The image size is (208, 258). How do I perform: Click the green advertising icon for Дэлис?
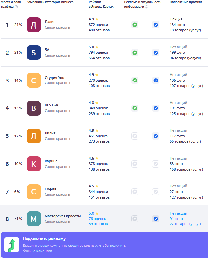(135, 25)
